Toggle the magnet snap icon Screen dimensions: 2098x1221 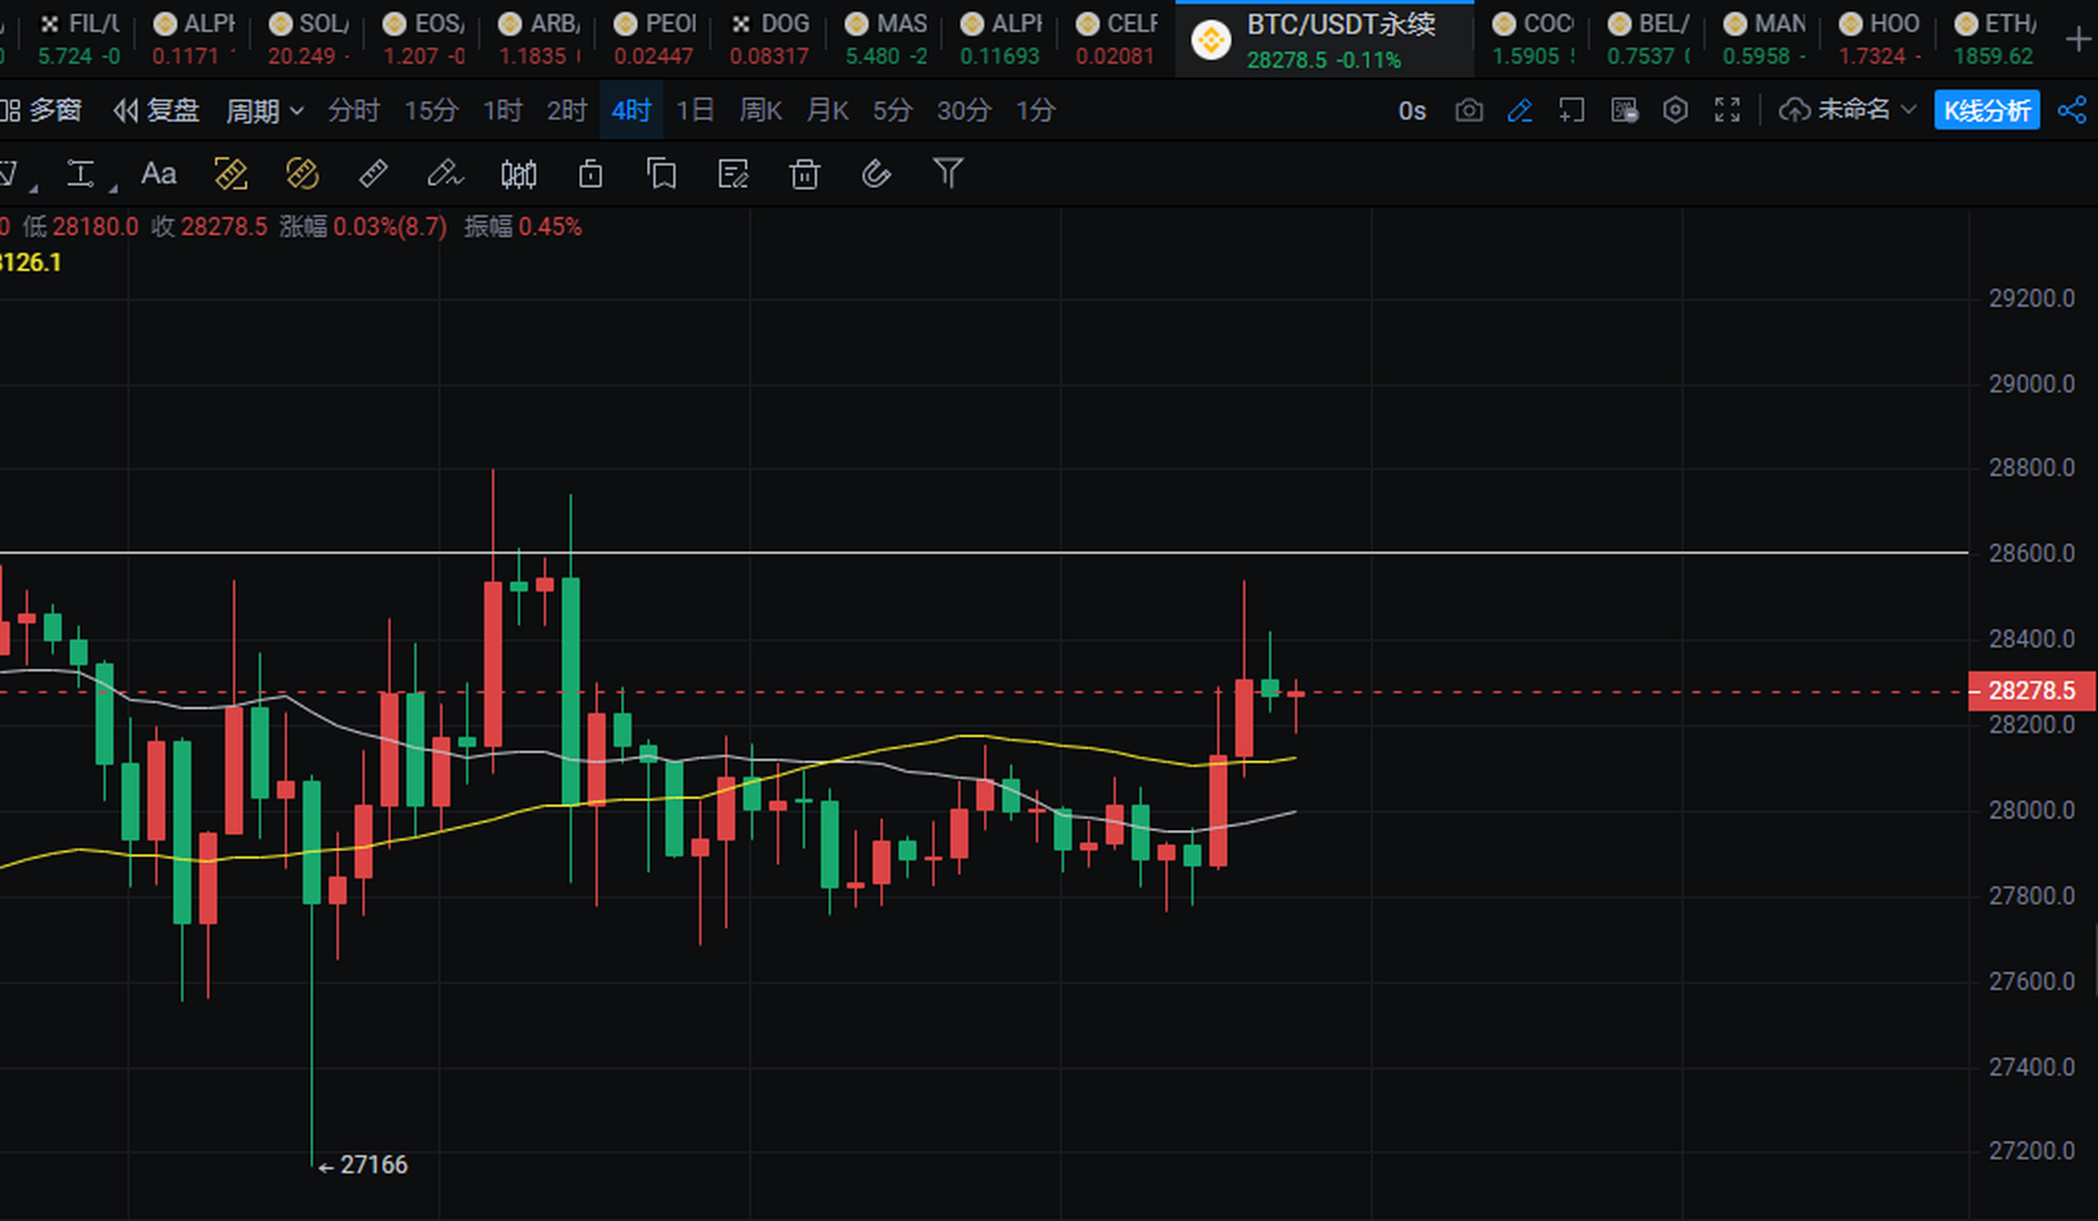(876, 175)
